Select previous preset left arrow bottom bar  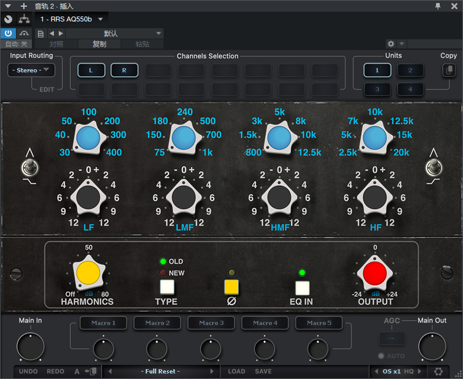coord(110,371)
